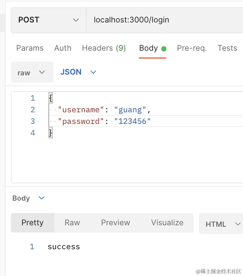
Task: Select the Preview response view
Action: (115, 223)
